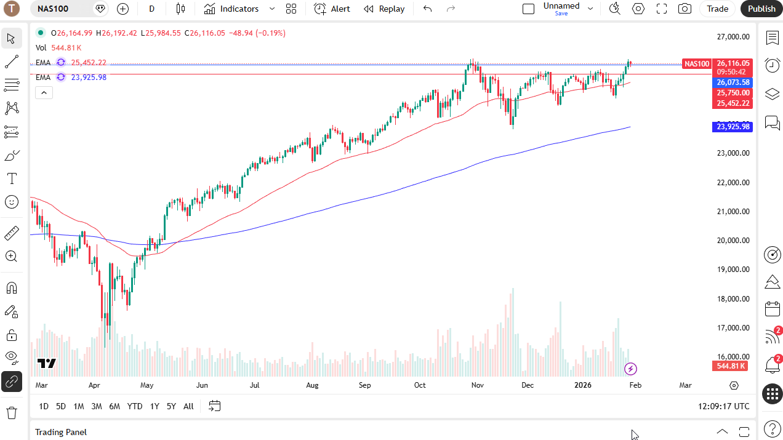Lock all drawing tools
Screen dimensions: 783x440
point(11,335)
